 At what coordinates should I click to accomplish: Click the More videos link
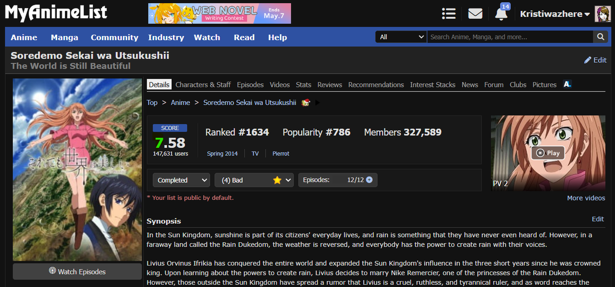[x=586, y=198]
